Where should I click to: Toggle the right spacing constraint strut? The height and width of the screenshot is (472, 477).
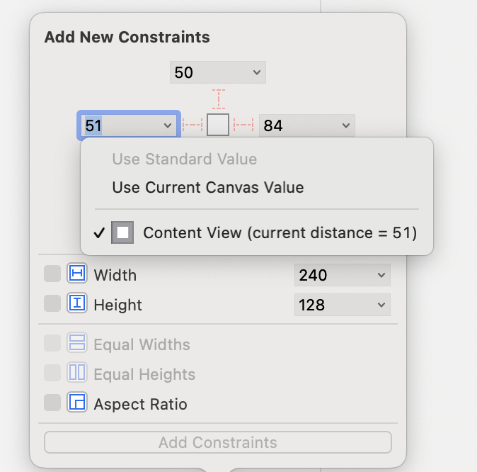pyautogui.click(x=243, y=125)
